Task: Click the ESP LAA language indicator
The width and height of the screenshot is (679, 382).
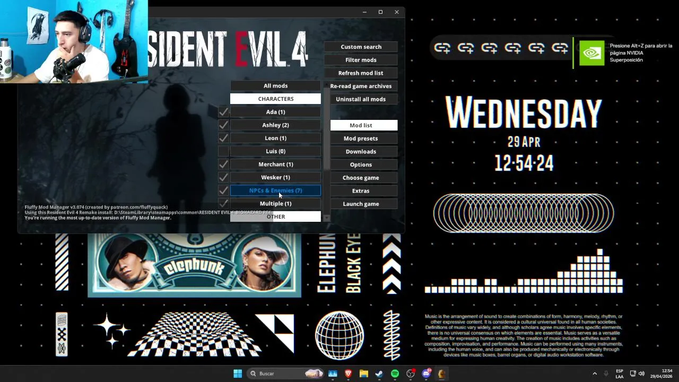Action: pos(620,374)
